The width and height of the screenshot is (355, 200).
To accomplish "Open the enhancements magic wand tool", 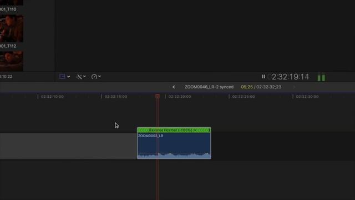I will [x=79, y=77].
